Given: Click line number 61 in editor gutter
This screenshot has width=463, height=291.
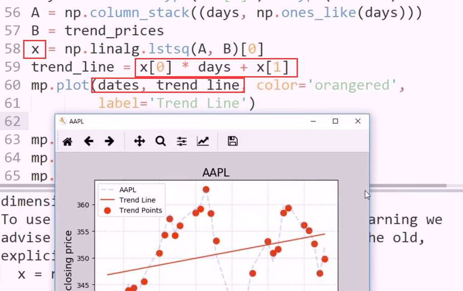Looking at the screenshot, I should click(13, 104).
